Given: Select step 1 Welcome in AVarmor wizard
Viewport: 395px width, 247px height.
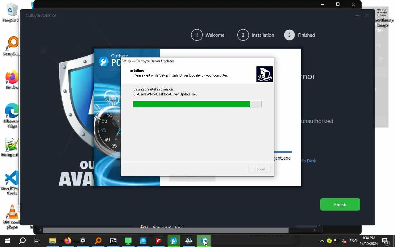Looking at the screenshot, I should click(x=208, y=35).
